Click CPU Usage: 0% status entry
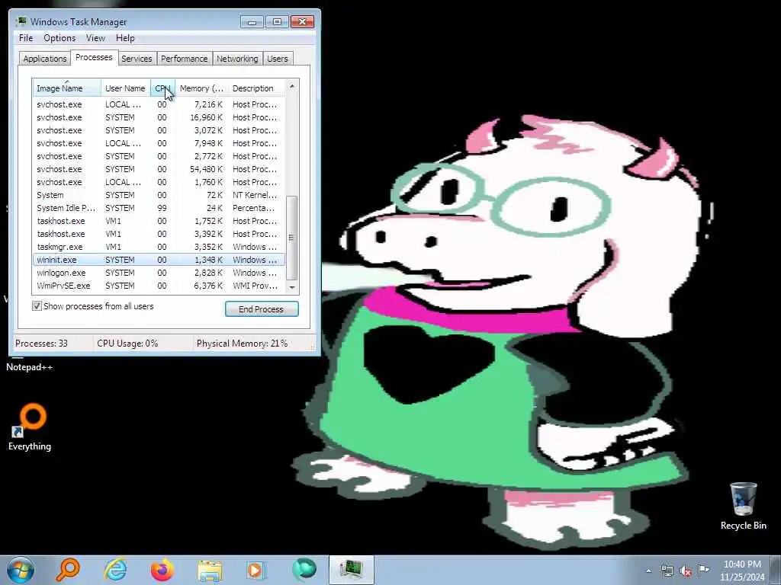The width and height of the screenshot is (781, 585). [x=127, y=344]
